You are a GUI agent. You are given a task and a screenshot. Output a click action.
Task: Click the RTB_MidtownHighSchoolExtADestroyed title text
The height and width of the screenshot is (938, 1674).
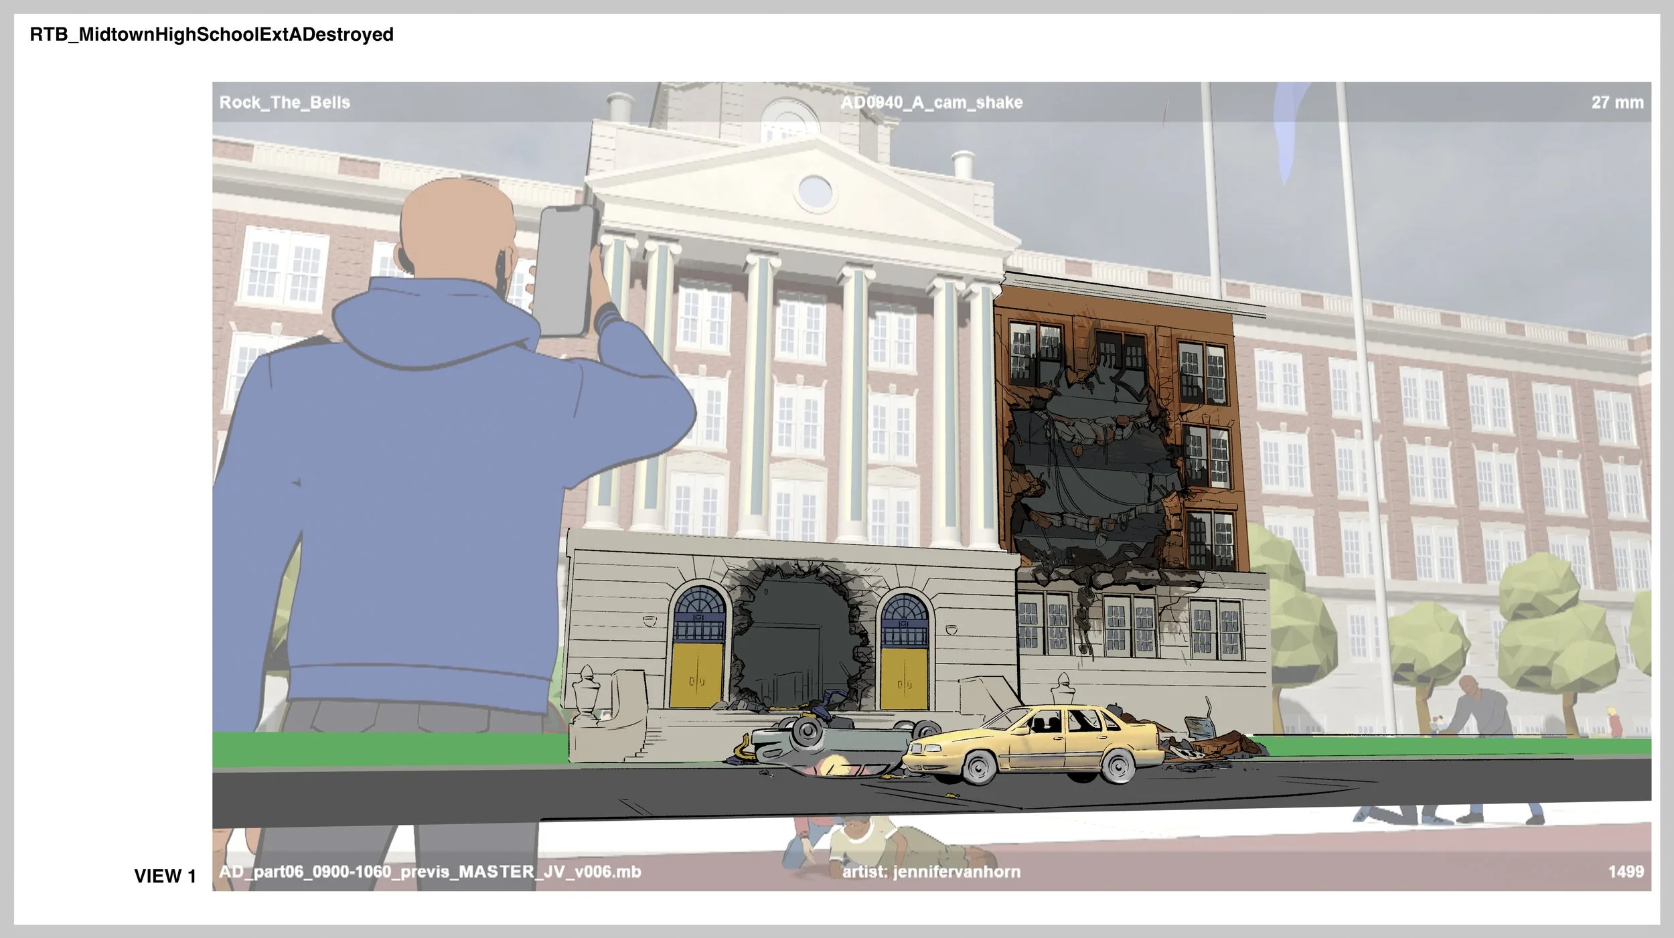(x=212, y=35)
